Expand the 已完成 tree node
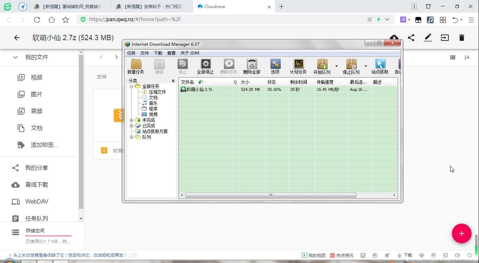Image resolution: width=479 pixels, height=263 pixels. [x=132, y=126]
